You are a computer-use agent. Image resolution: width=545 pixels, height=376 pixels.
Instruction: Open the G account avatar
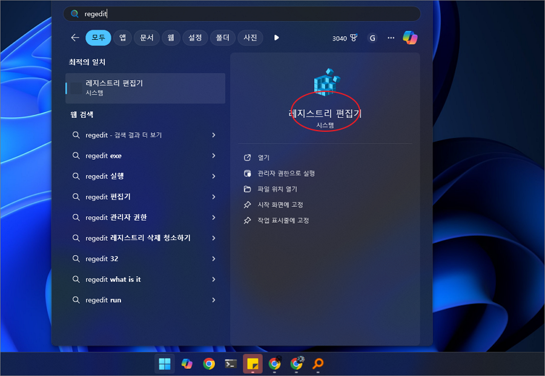pos(372,38)
